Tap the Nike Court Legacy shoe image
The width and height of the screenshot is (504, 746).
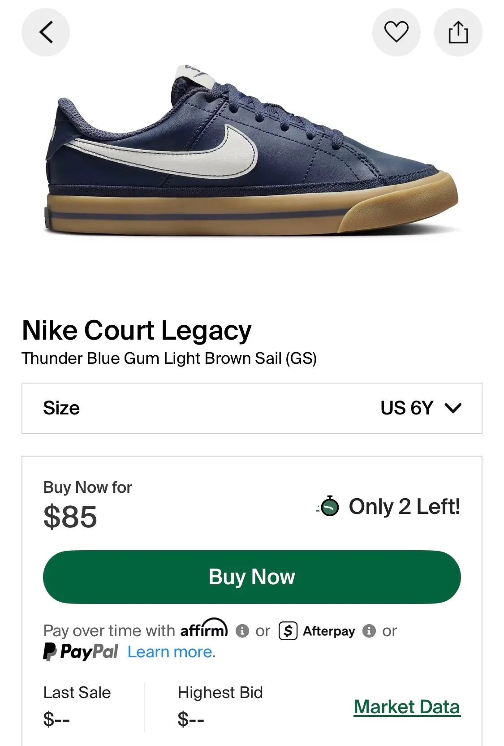[x=252, y=150]
